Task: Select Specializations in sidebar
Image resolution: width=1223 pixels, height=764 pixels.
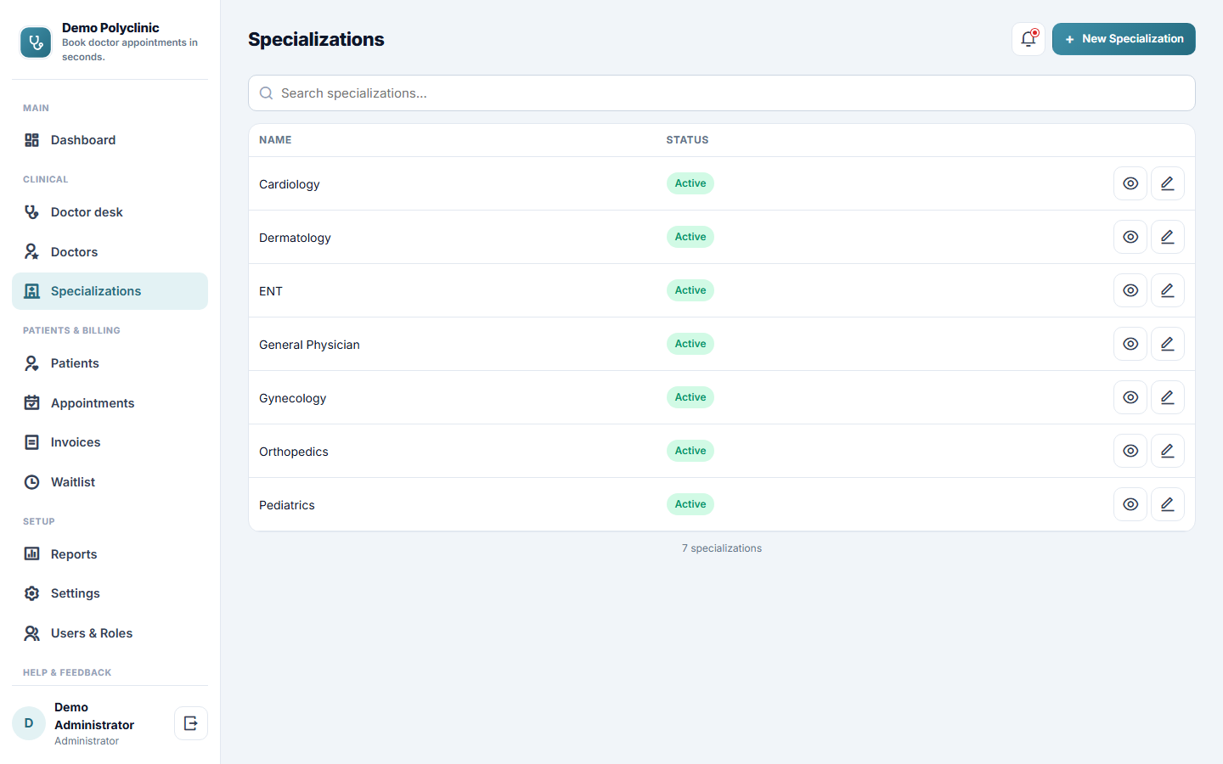Action: pos(110,291)
